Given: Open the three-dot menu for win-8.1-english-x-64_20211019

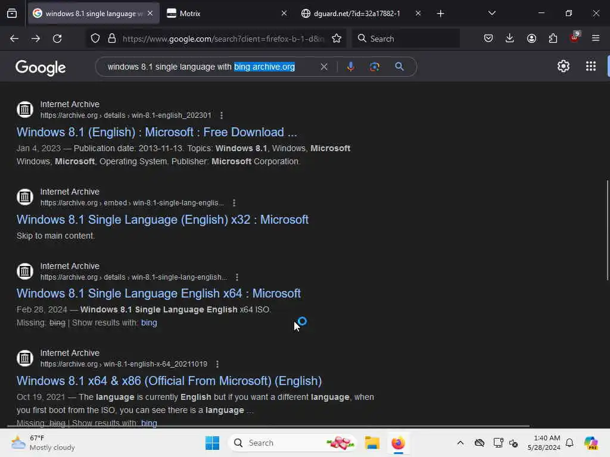Looking at the screenshot, I should point(217,364).
